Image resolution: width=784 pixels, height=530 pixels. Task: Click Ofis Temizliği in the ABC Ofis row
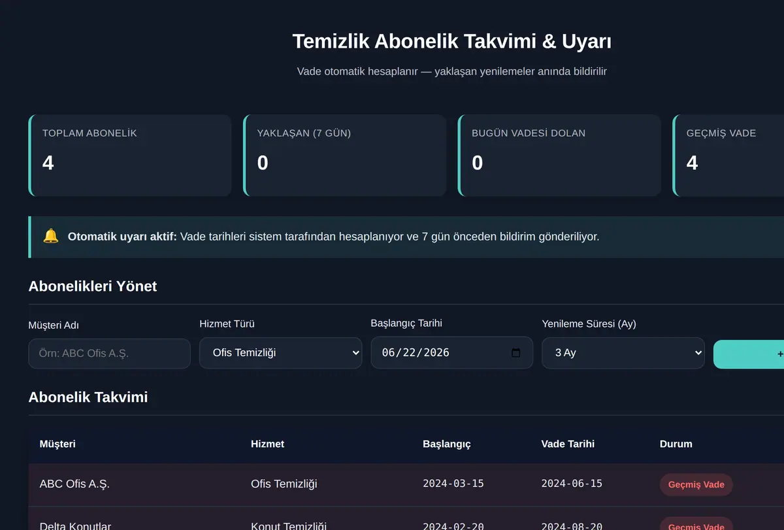[284, 484]
